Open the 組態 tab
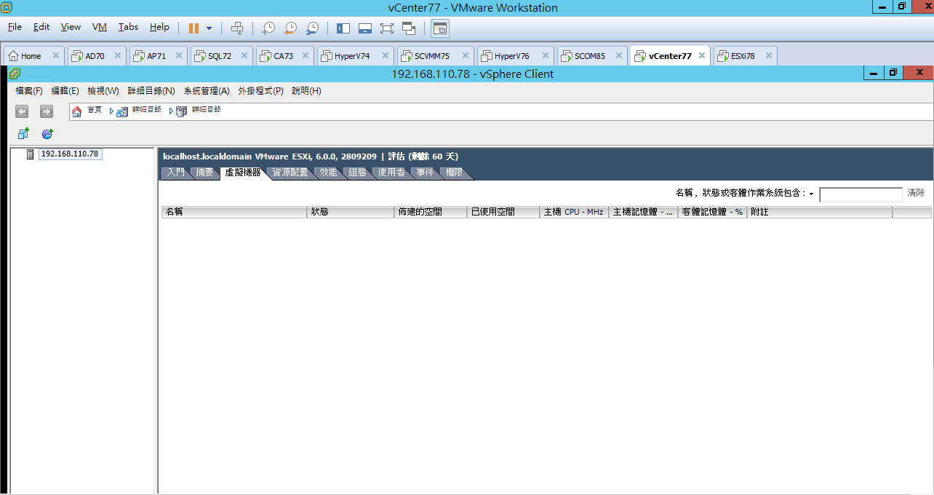The image size is (934, 495). pos(357,173)
